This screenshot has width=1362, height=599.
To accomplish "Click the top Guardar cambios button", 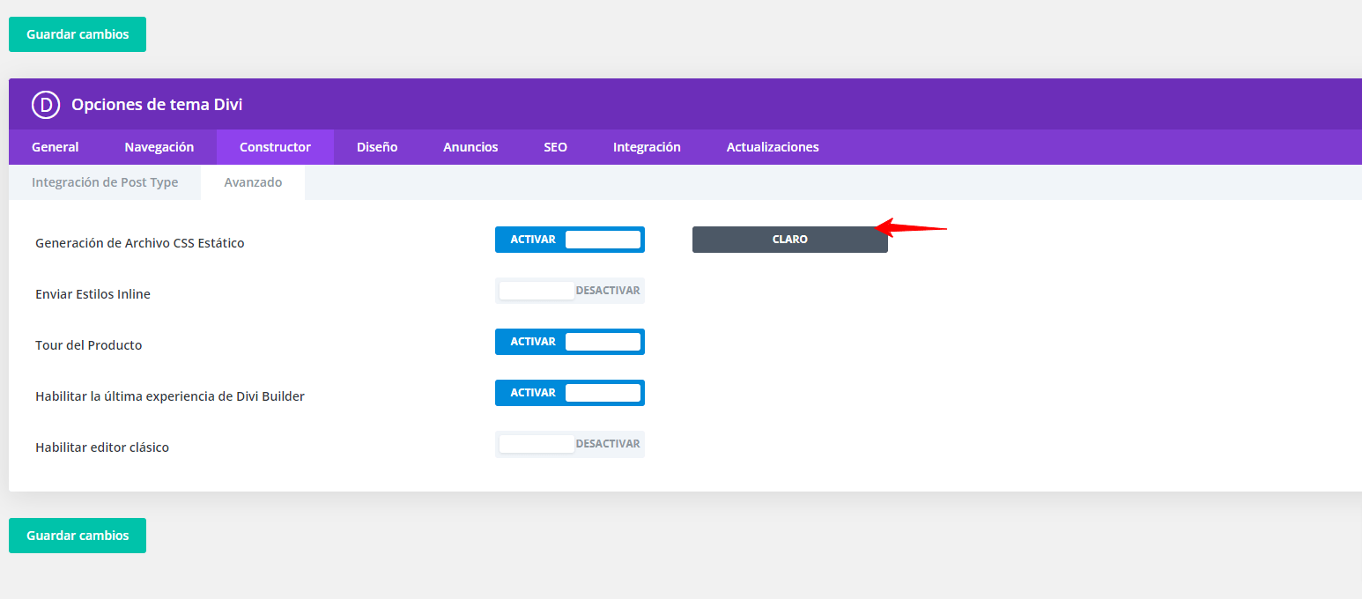I will [78, 34].
